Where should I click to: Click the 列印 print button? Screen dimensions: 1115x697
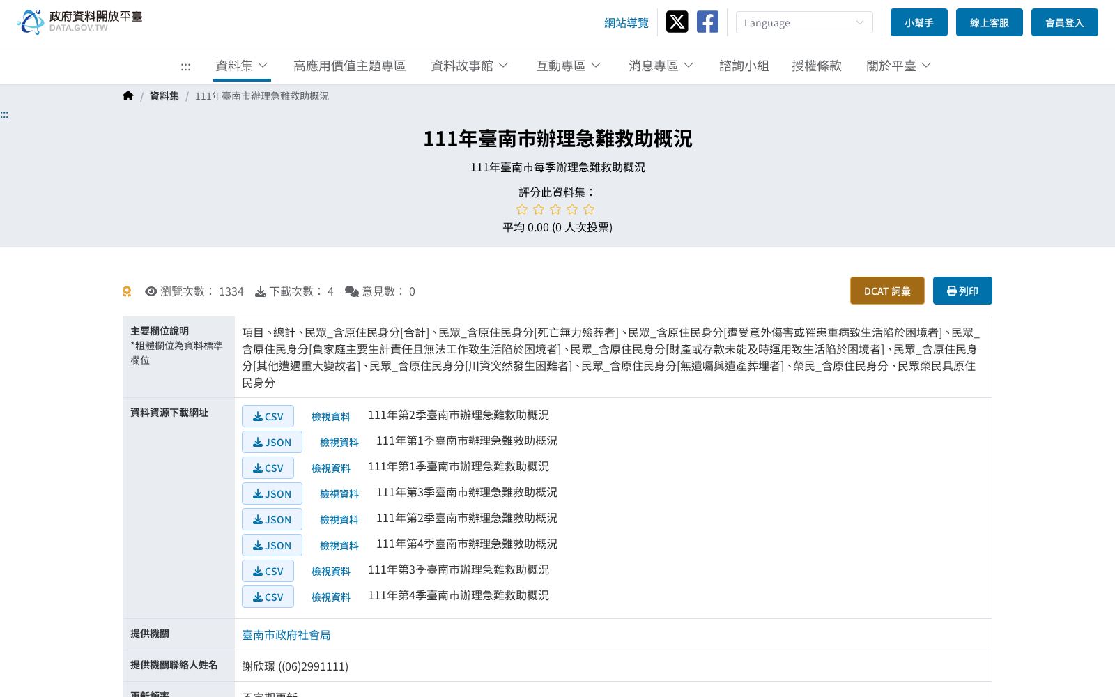pyautogui.click(x=962, y=291)
